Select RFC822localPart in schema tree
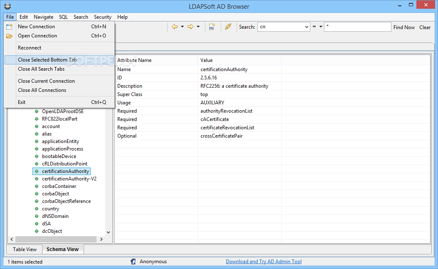 coord(59,119)
